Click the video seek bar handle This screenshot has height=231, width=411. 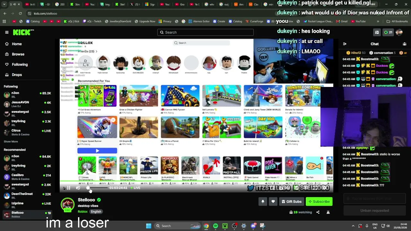tap(88, 188)
